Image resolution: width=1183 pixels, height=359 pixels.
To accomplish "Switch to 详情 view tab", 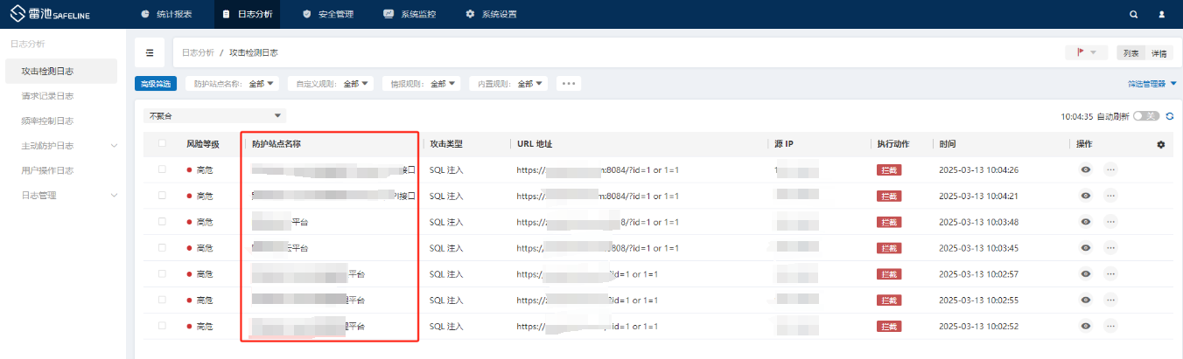I will [x=1158, y=53].
